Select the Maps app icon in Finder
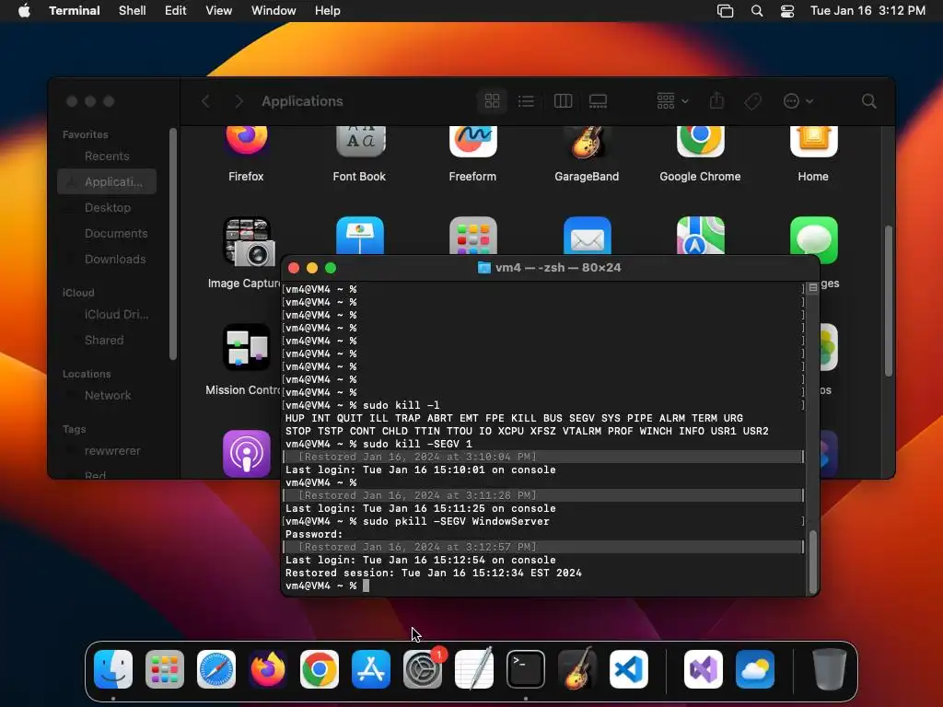Screen dimensions: 943x707 pos(700,236)
